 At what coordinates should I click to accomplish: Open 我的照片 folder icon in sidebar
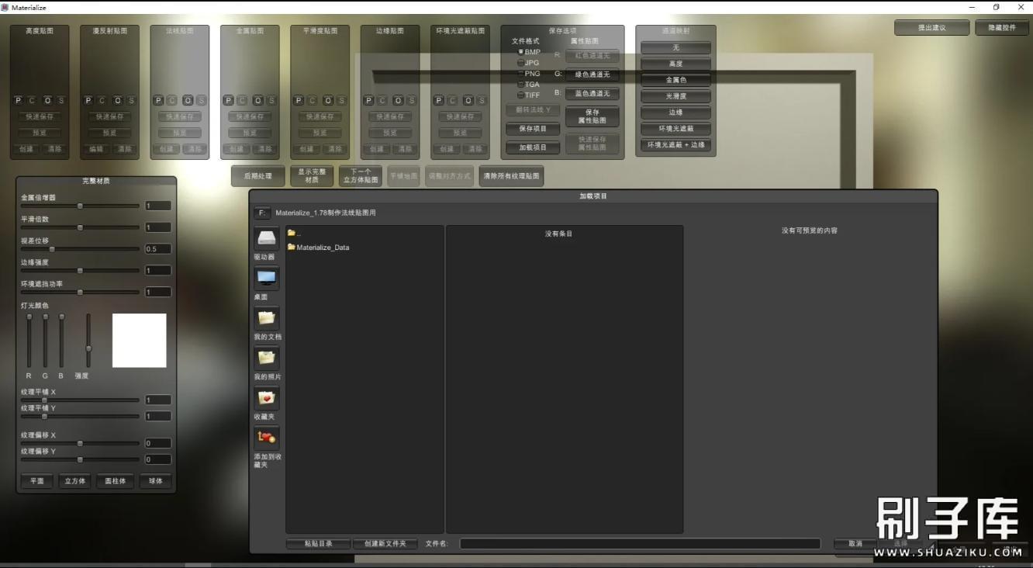(266, 358)
